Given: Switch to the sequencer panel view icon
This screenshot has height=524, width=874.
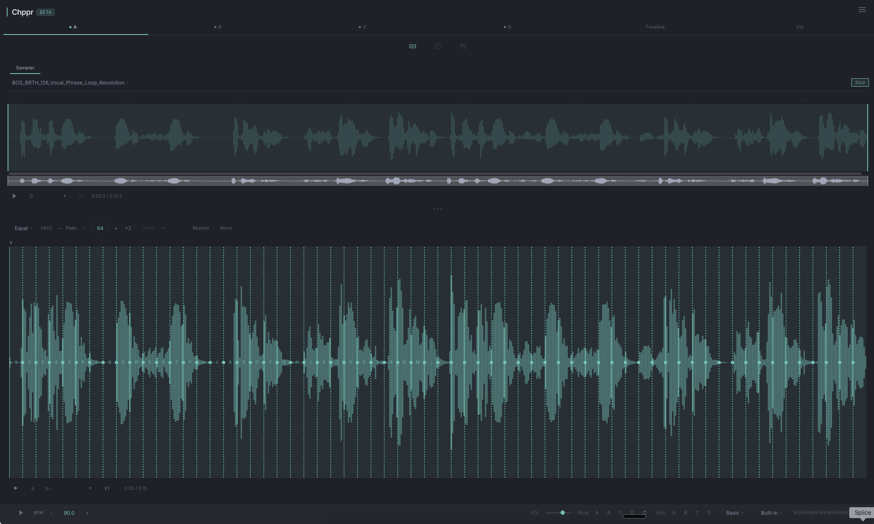Looking at the screenshot, I should 437,46.
